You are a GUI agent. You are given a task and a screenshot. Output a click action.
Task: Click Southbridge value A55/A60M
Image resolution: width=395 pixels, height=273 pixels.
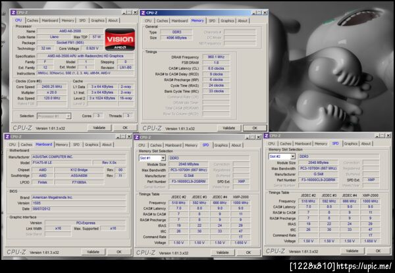coord(79,176)
